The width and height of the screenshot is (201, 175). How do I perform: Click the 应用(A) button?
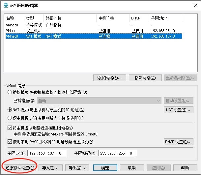coord(158,168)
